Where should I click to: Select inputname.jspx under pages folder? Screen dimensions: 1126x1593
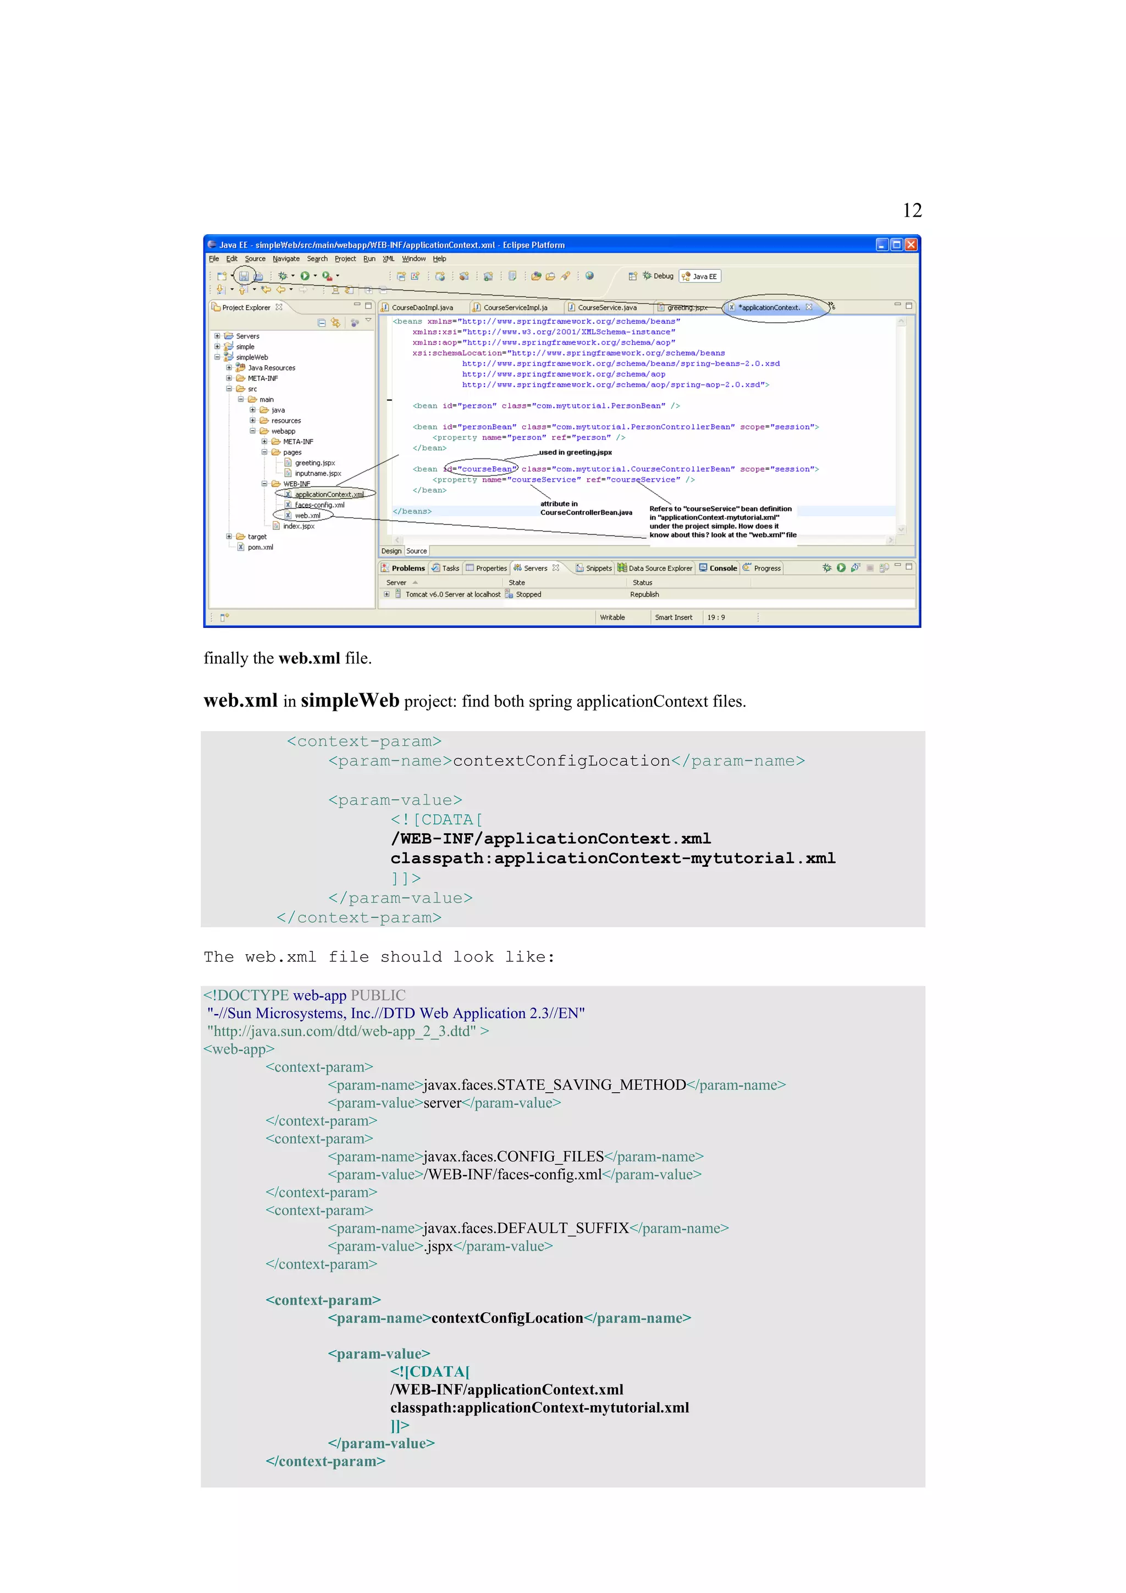[x=312, y=473]
